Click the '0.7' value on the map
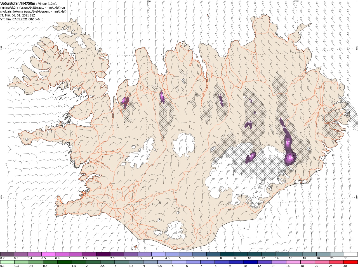Screen dimensions: 358x268 288,143
